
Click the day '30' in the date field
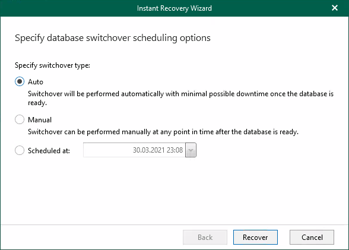point(136,150)
